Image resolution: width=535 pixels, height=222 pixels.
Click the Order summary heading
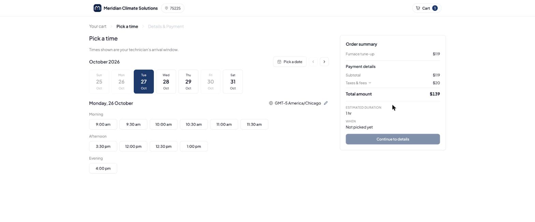[361, 44]
